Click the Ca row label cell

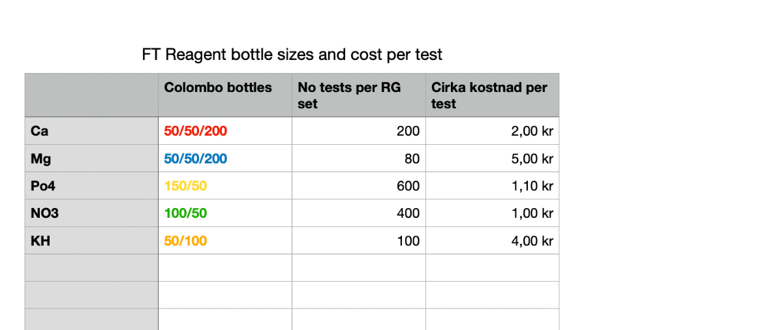[91, 131]
